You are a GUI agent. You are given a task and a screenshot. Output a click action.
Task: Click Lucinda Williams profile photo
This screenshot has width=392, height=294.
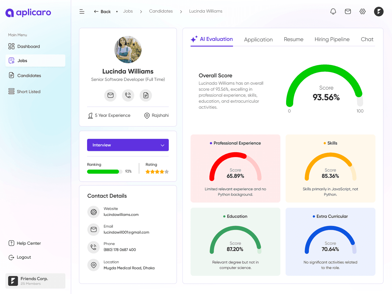128,50
